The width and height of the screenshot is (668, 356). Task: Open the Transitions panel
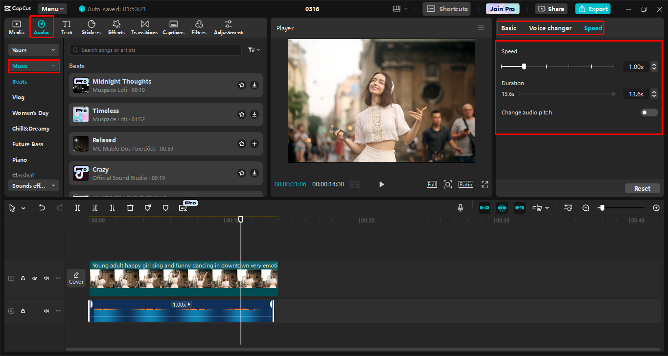pos(144,27)
